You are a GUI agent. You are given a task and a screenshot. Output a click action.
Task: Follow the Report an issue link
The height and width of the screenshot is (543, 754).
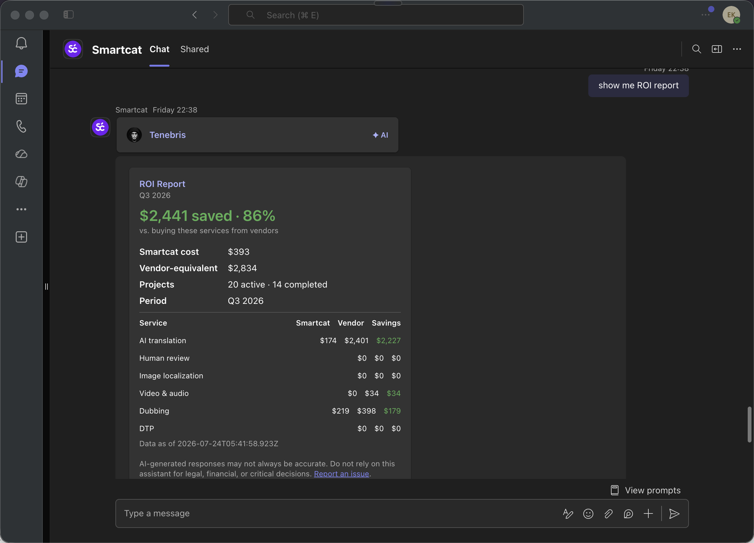pyautogui.click(x=341, y=474)
